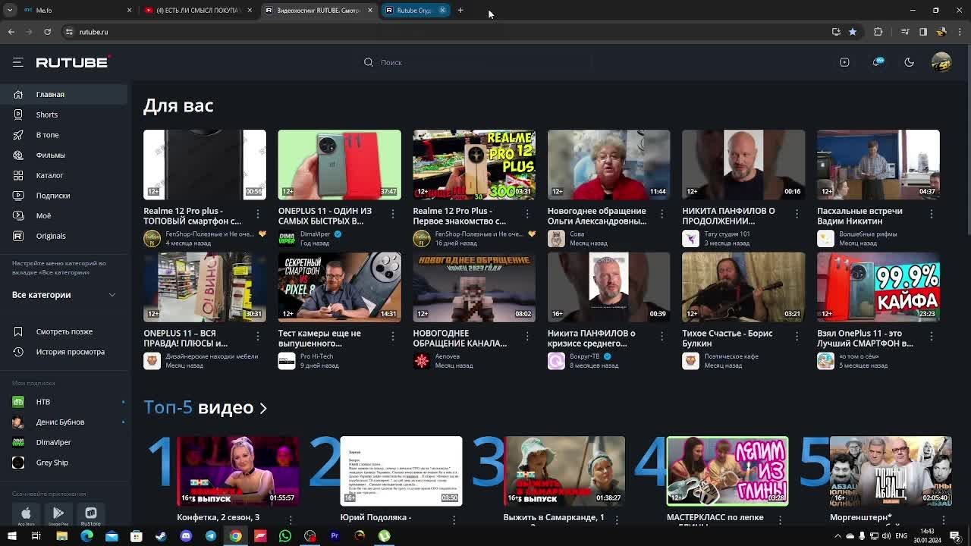The image size is (971, 546).
Task: Open options menu for ONEPLUS 11 - ОДИН ИЗ video
Action: point(392,215)
